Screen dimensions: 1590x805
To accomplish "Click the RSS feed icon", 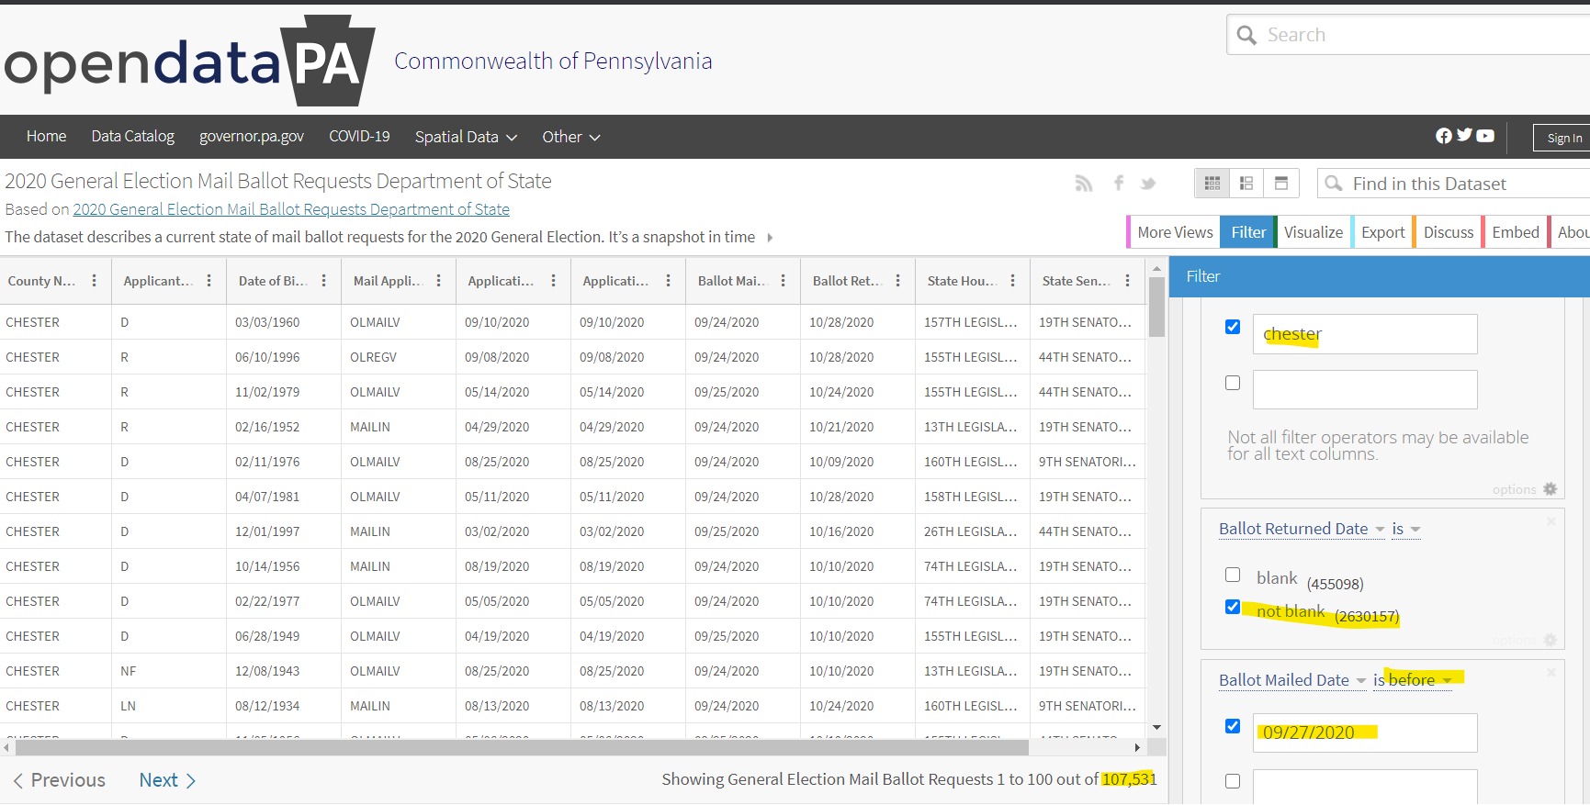I will click(1084, 184).
